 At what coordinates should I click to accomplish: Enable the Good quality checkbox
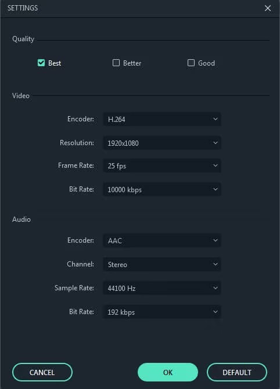[191, 63]
